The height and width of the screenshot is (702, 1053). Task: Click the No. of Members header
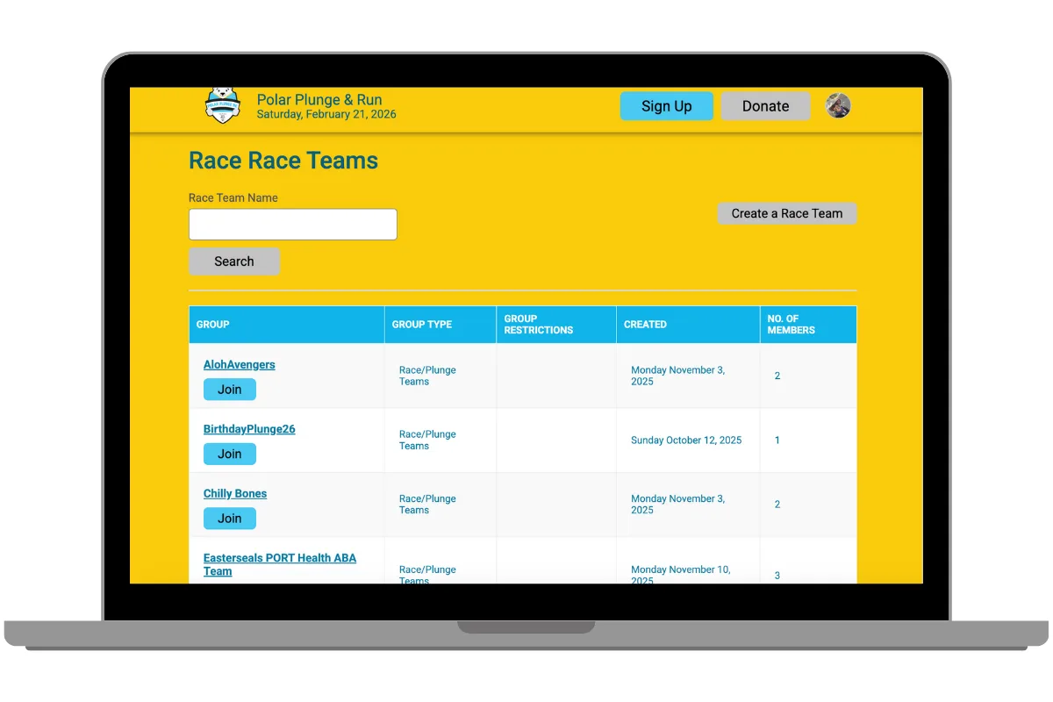click(x=791, y=325)
